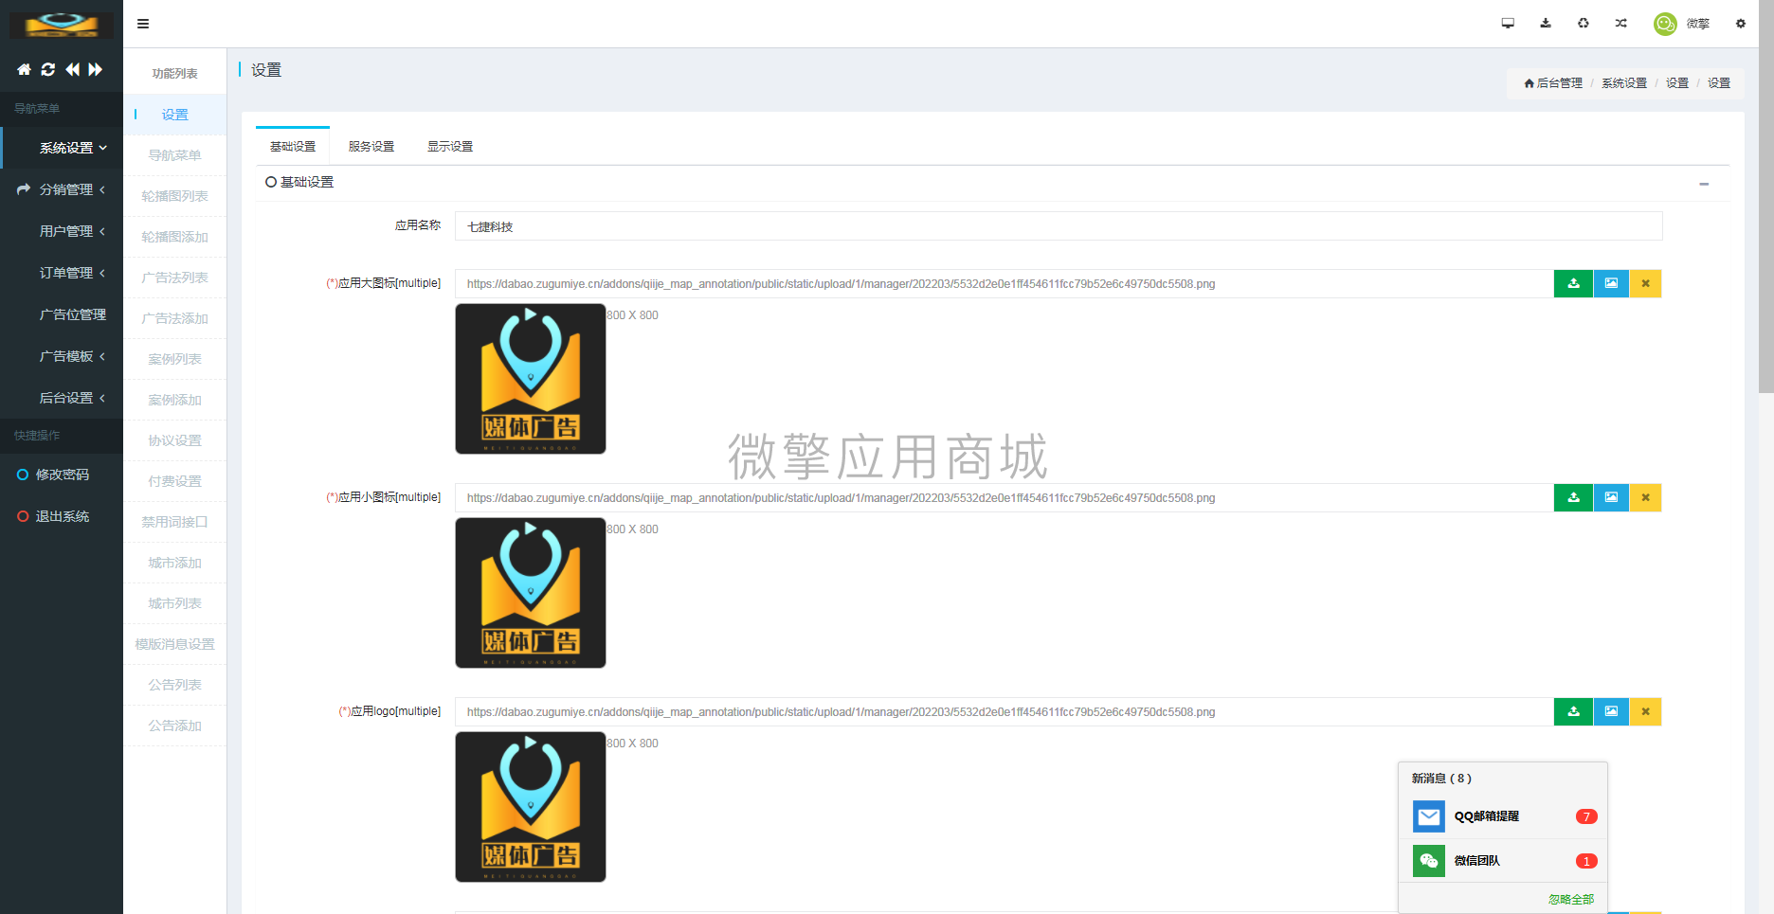Click the page vertical scrollbar
The width and height of the screenshot is (1774, 914).
point(1766,197)
